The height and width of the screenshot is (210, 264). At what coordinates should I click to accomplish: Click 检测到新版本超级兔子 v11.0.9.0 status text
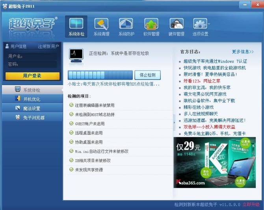tap(207, 204)
